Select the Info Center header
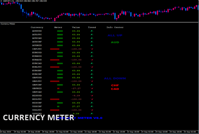The width and height of the screenshot is (199, 134). pyautogui.click(x=115, y=27)
